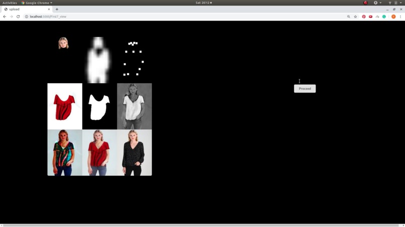Click the site info icon in address bar
Screen dimensions: 405x227
26,17
